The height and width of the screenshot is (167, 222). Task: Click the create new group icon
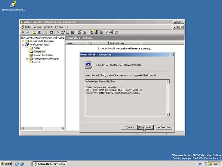[96, 32]
